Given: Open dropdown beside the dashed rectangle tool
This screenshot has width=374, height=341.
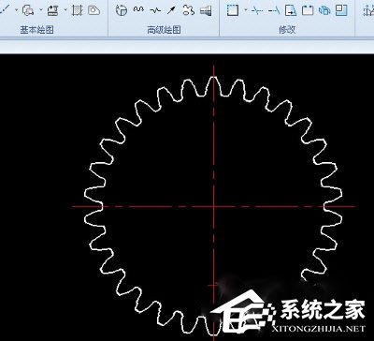Looking at the screenshot, I should pos(246,10).
